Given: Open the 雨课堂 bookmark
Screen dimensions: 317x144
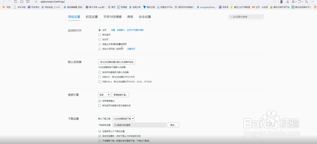Looking at the screenshot, I should (122, 7).
